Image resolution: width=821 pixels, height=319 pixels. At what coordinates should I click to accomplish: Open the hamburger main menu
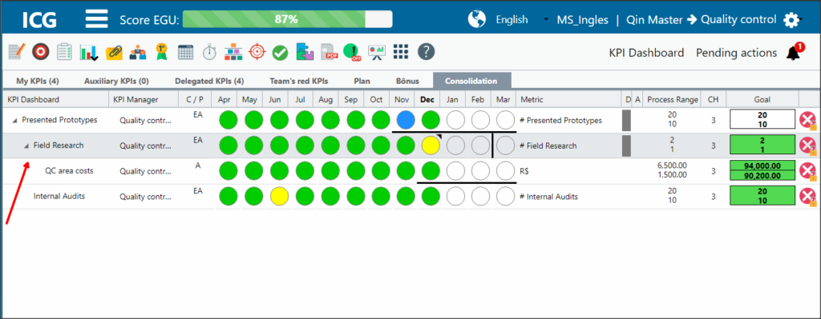click(96, 19)
